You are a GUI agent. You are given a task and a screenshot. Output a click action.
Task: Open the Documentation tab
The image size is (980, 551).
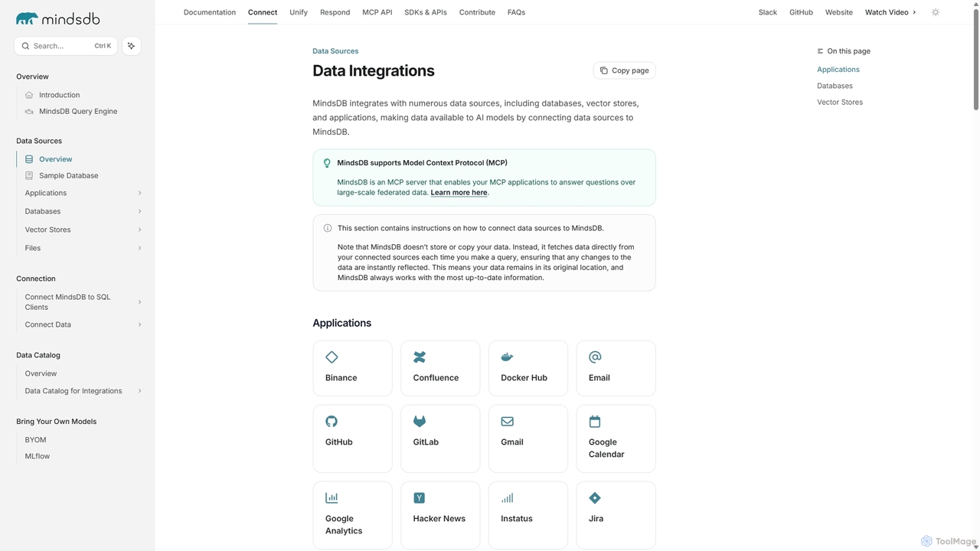coord(210,12)
